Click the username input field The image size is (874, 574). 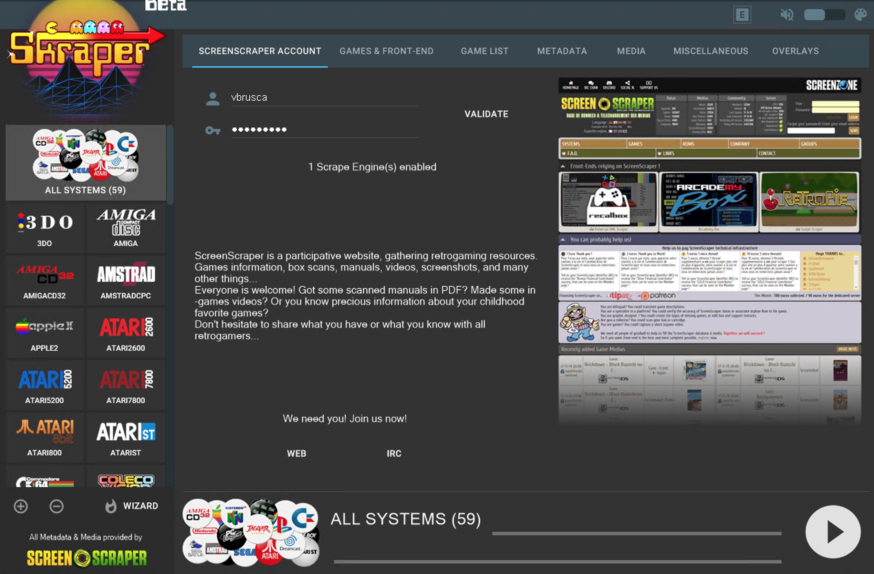click(324, 98)
